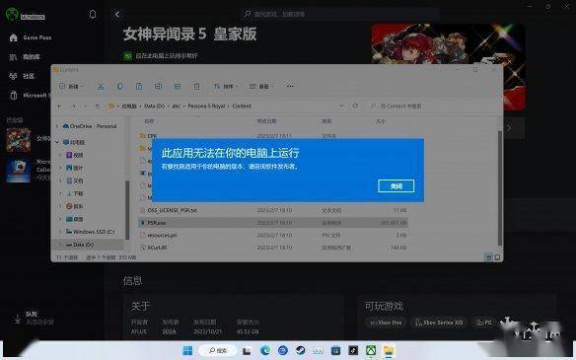Image resolution: width=576 pixels, height=360 pixels.
Task: Sort by 修改日期 date column header
Action: pyautogui.click(x=266, y=121)
